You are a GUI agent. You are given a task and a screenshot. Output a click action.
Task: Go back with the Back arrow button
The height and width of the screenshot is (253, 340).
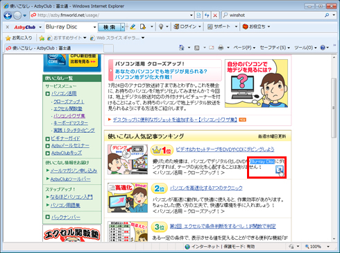8,15
